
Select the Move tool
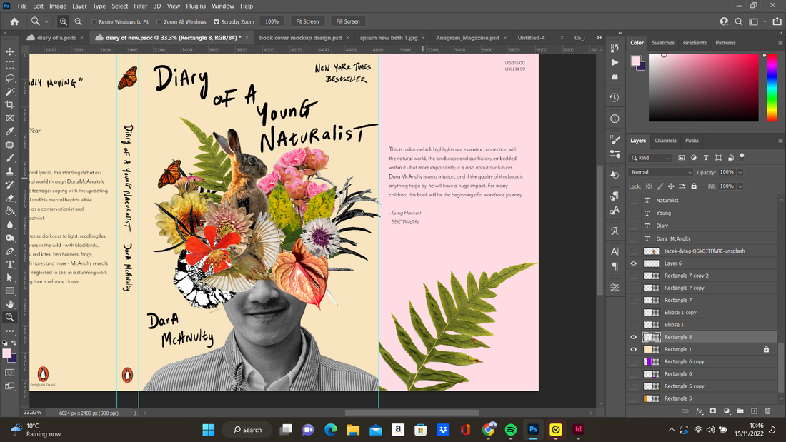coord(9,51)
